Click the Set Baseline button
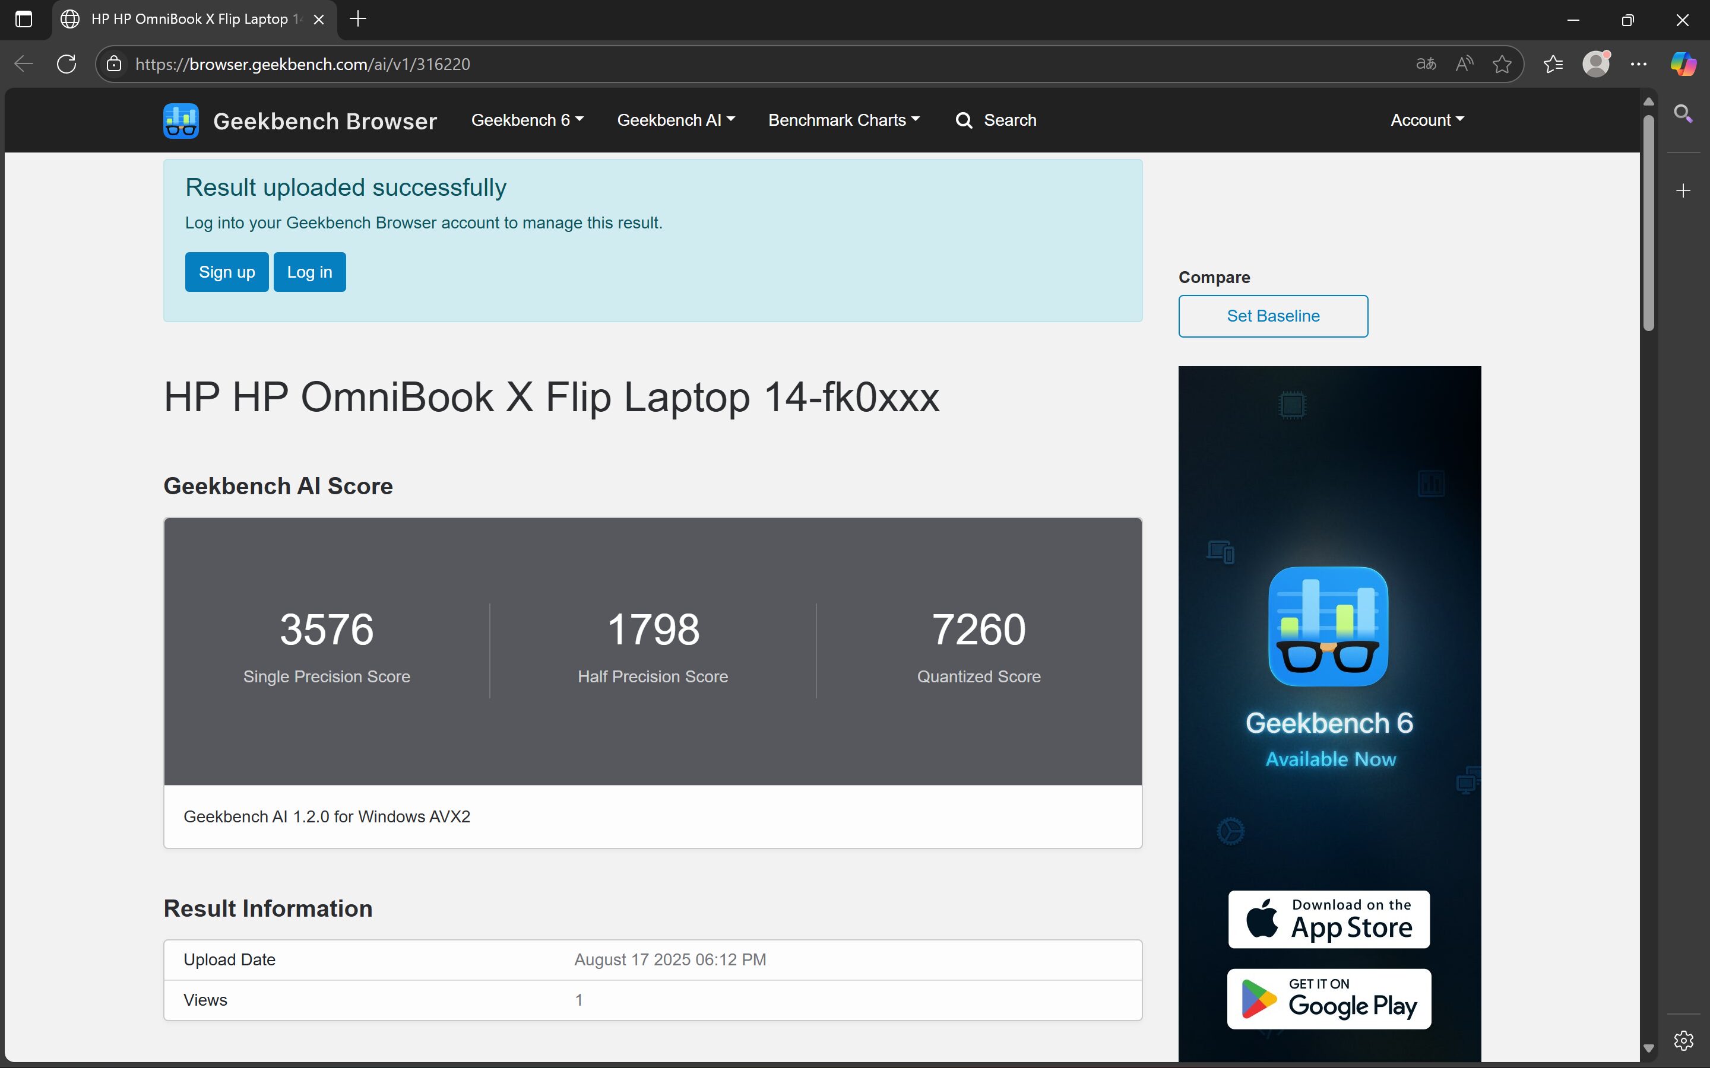The width and height of the screenshot is (1710, 1068). [1274, 316]
